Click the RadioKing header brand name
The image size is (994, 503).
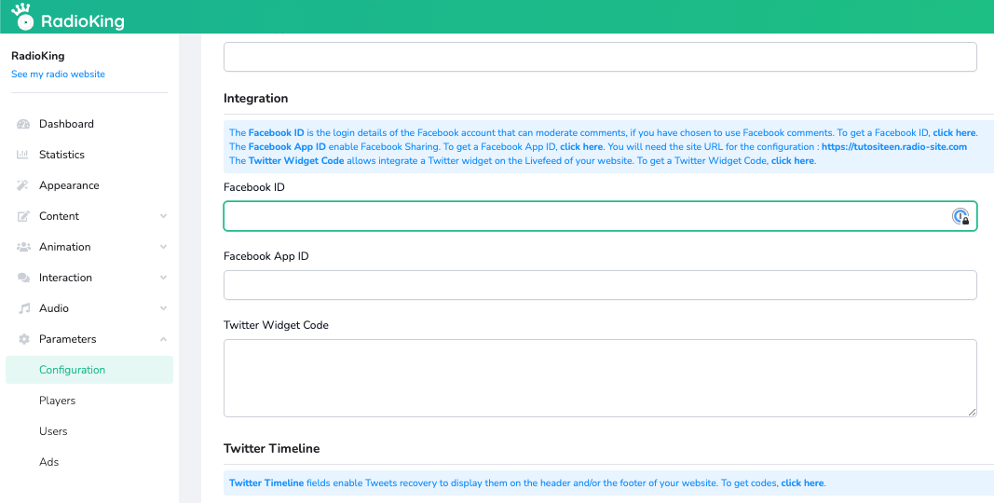pos(82,21)
